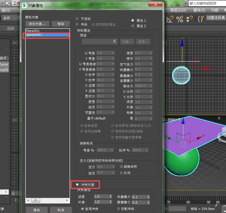This screenshot has width=226, height=213.
Task: Enable the 切割布料 checkbox
Action: click(119, 208)
